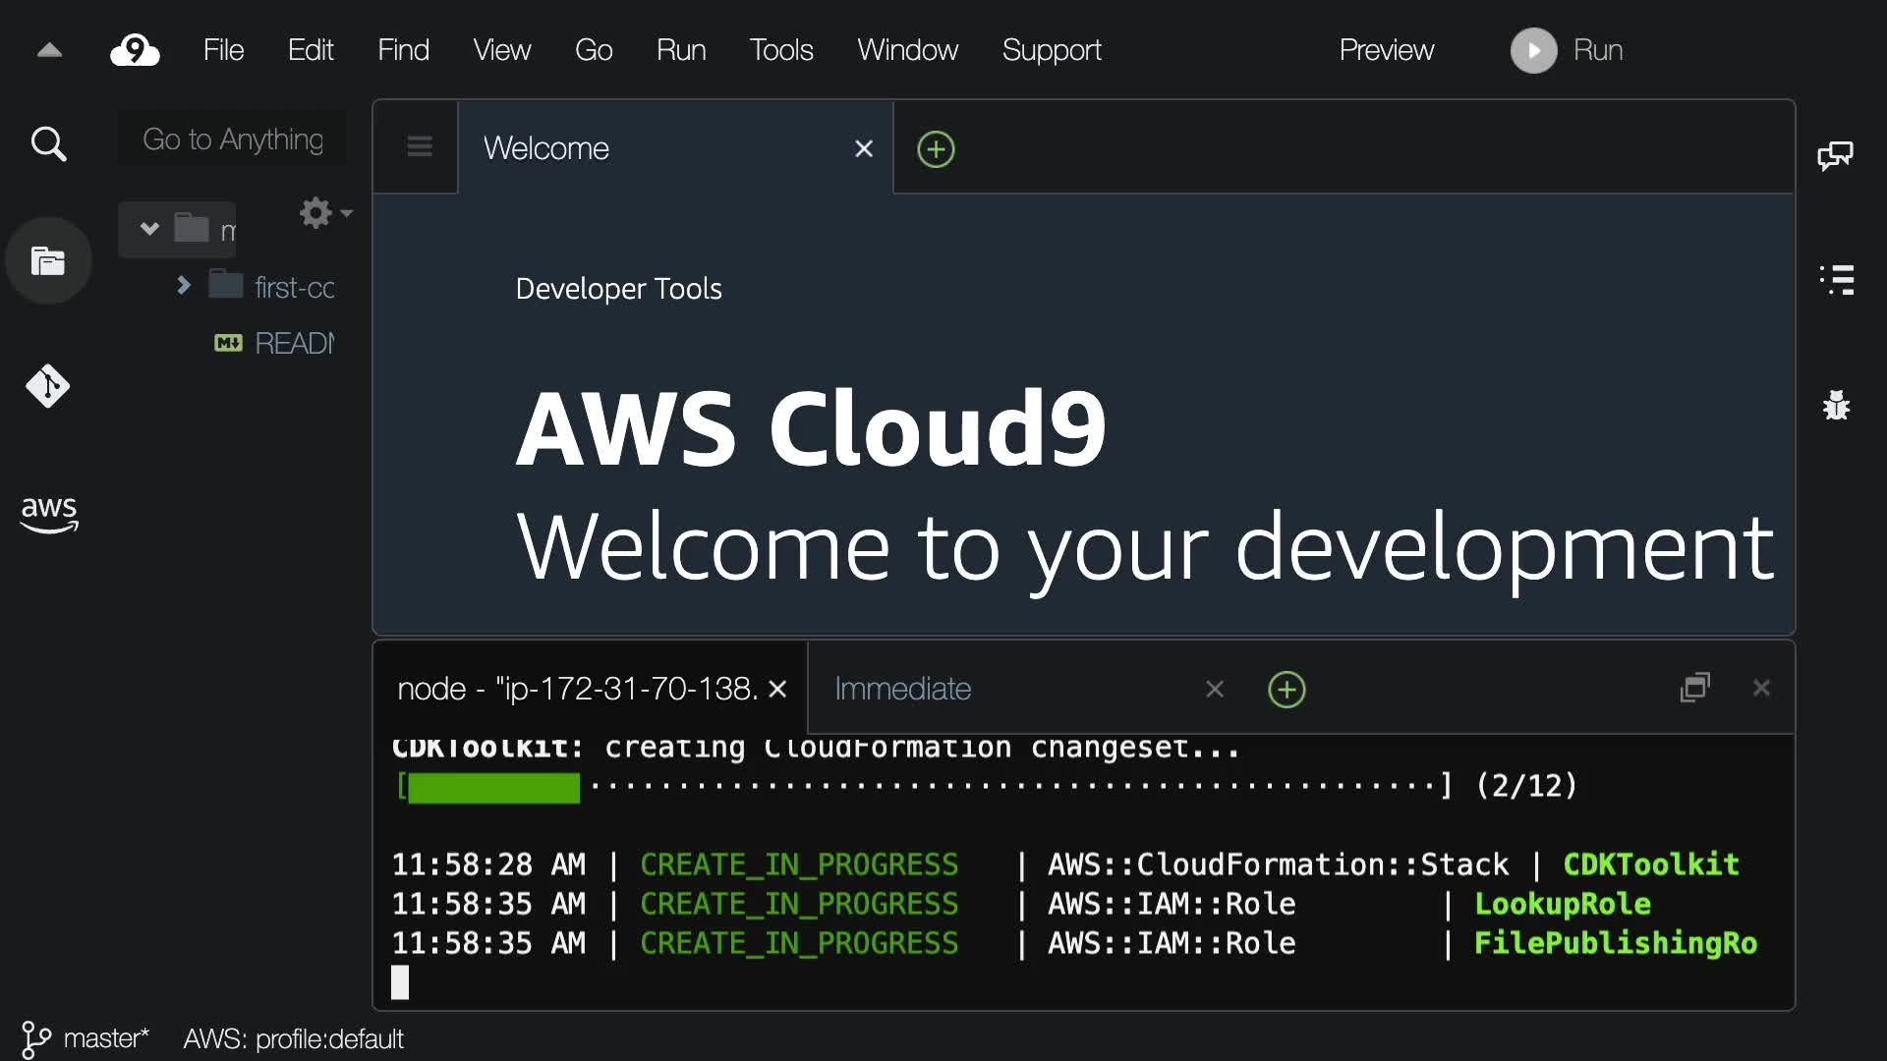Collapse the menu bar with up arrow
This screenshot has height=1061, width=1887.
pos(49,50)
